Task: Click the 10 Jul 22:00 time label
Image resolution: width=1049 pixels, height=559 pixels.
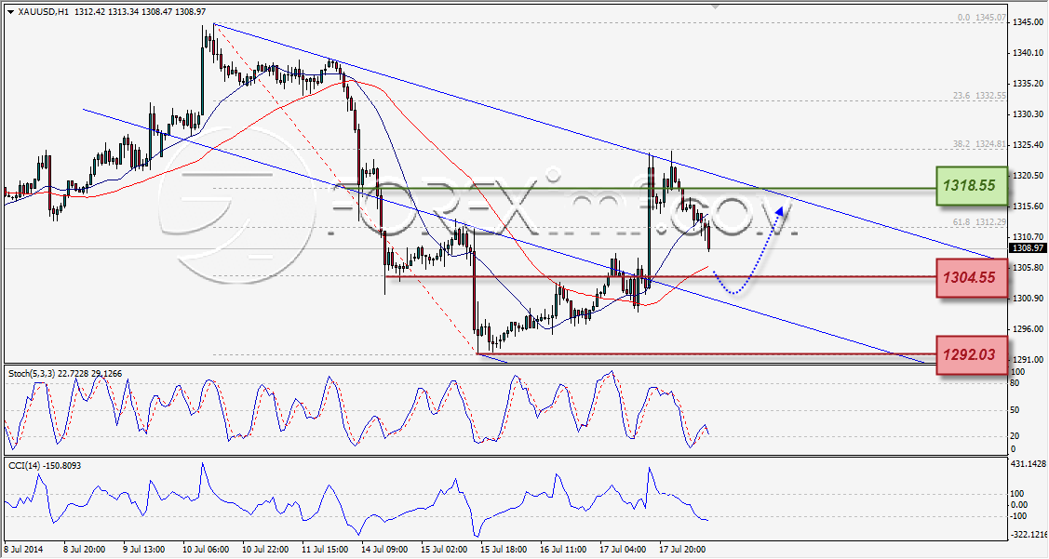Action: (265, 550)
